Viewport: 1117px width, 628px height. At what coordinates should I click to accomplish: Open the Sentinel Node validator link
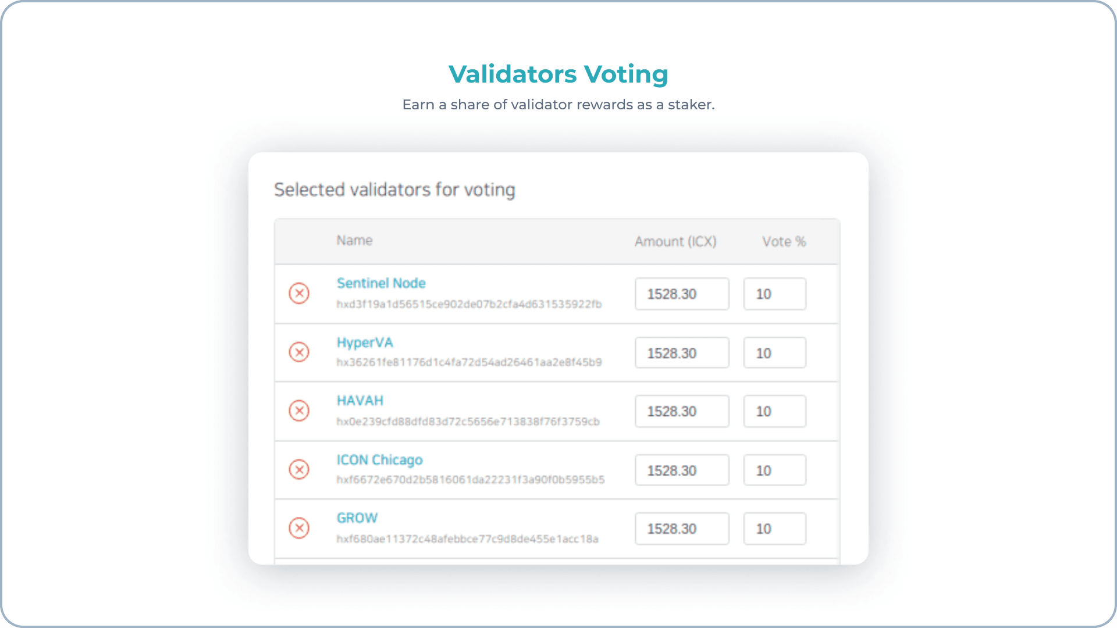click(380, 283)
